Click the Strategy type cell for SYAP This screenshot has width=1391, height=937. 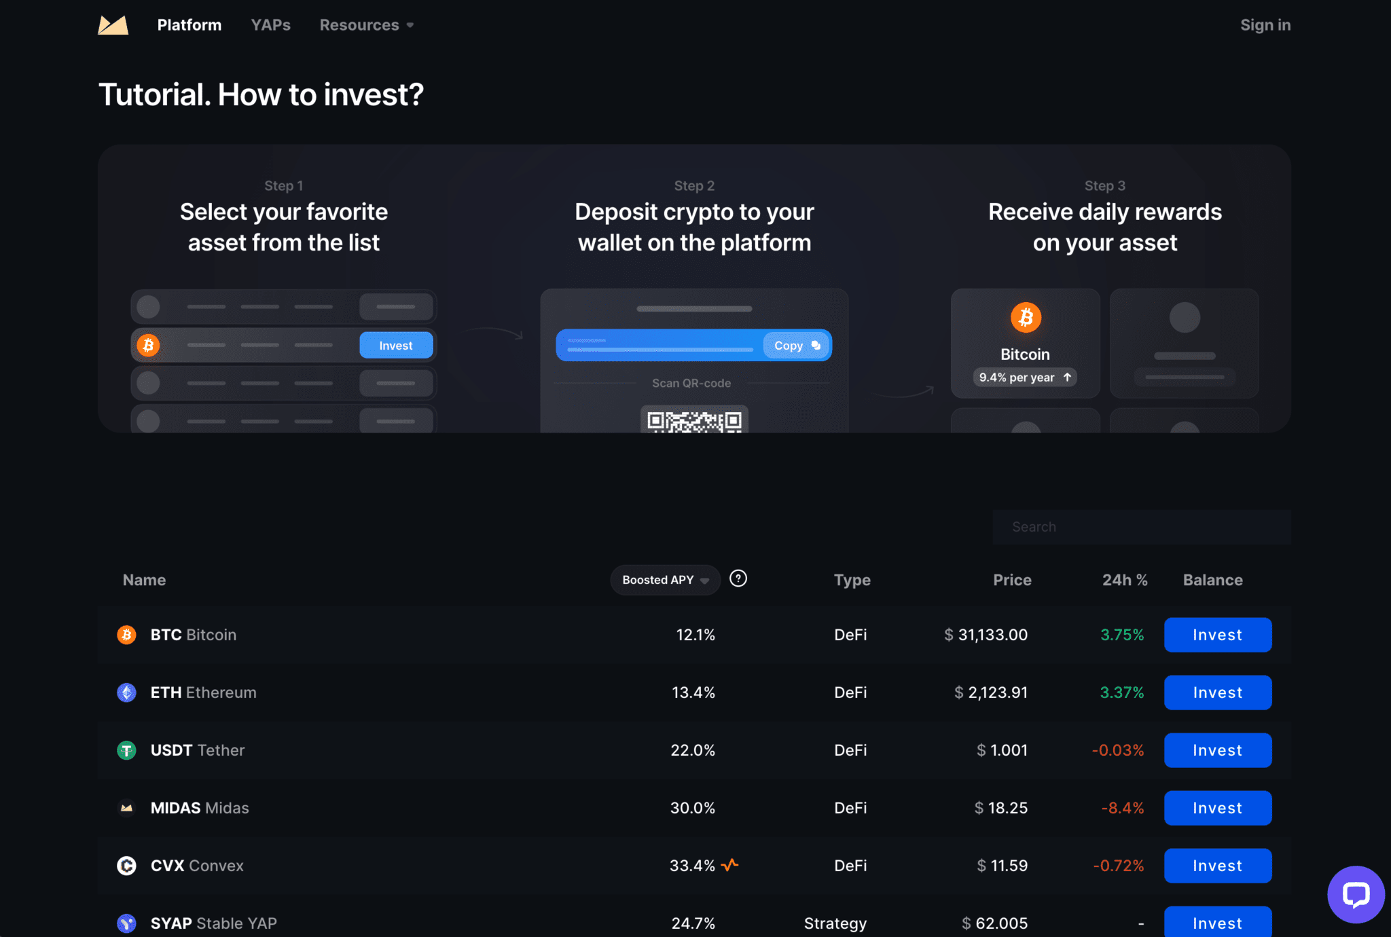coord(835,923)
